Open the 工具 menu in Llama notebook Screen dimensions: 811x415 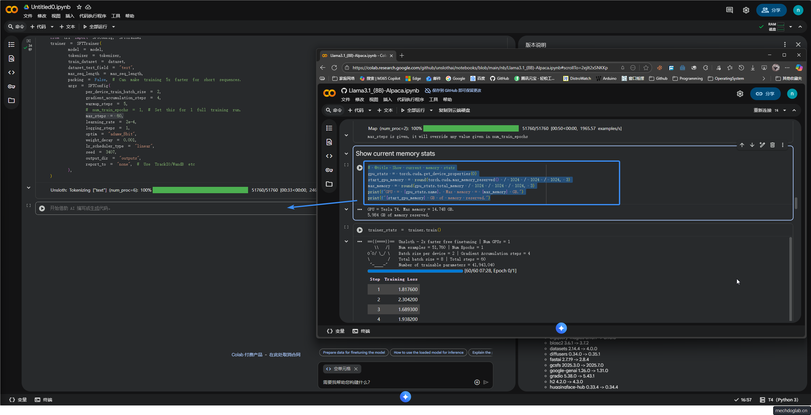(433, 99)
